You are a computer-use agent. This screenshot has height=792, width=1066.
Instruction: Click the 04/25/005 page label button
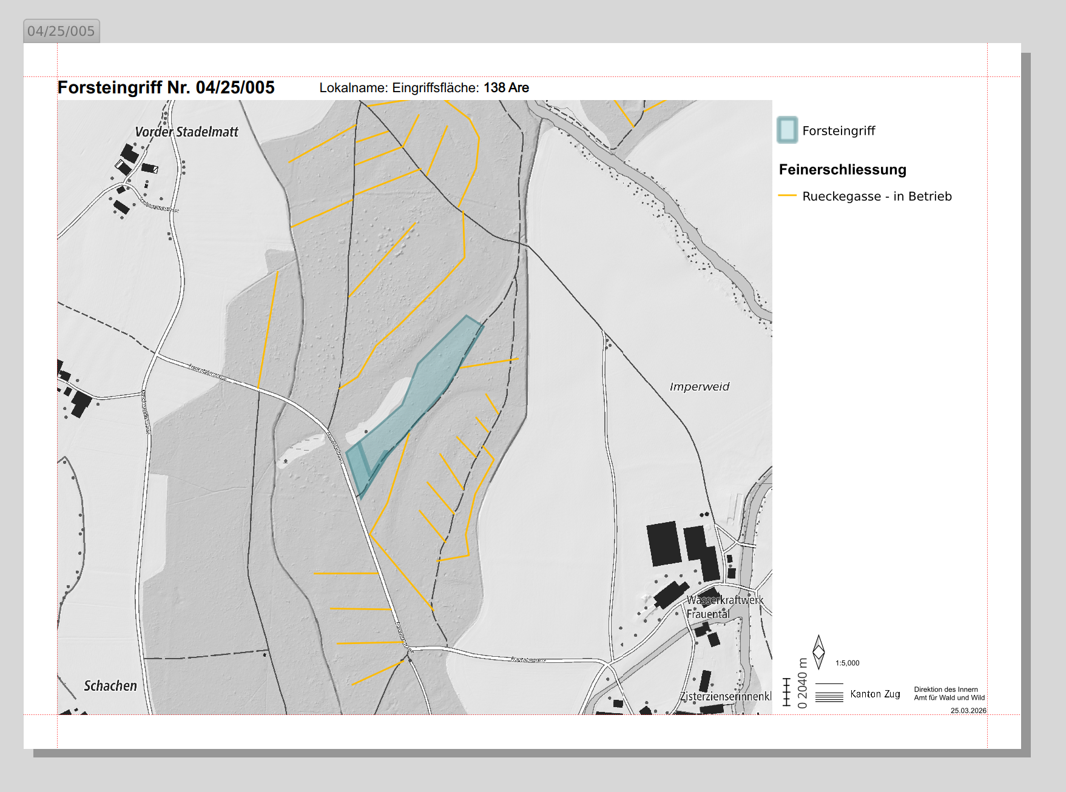click(61, 31)
